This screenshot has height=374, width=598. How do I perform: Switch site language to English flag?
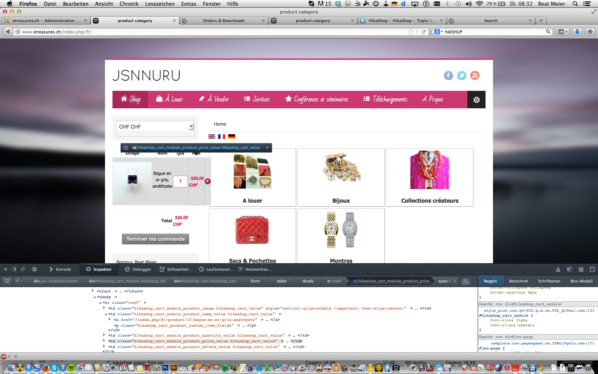tap(211, 136)
